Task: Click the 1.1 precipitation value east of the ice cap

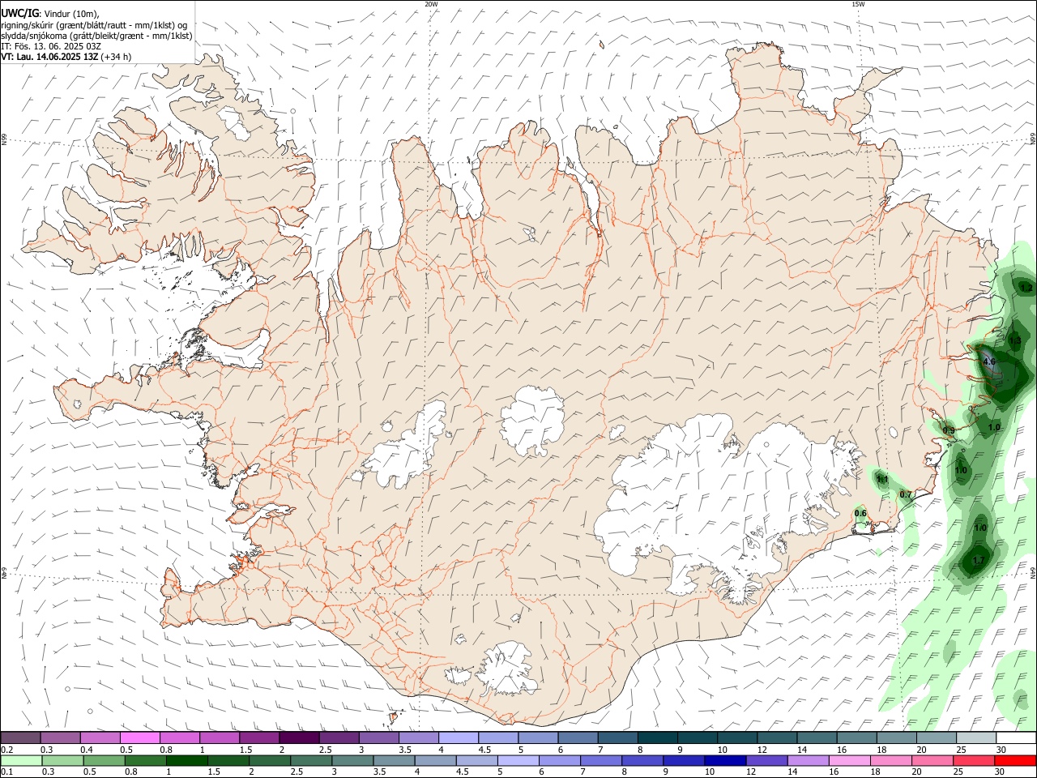Action: tap(883, 480)
